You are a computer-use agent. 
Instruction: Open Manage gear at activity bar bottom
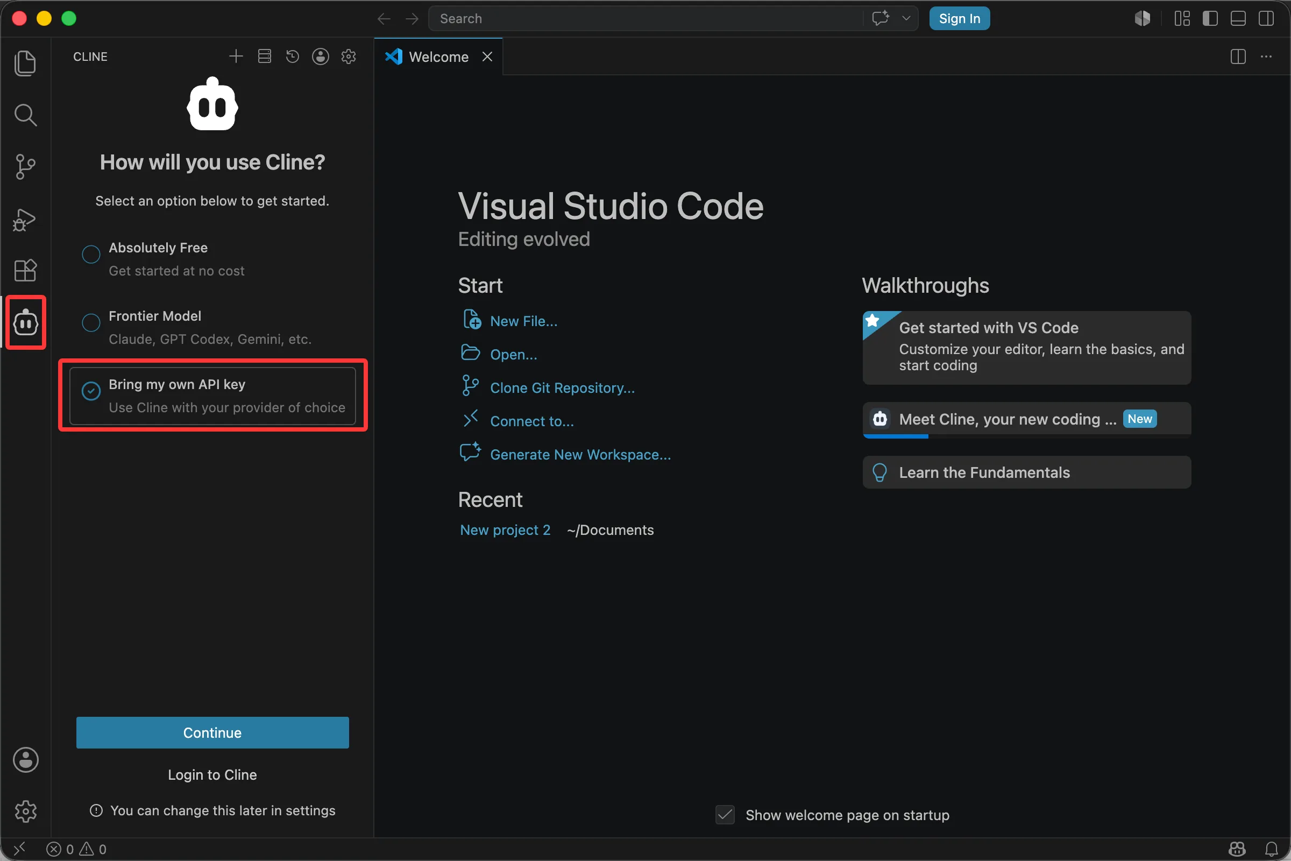(25, 811)
